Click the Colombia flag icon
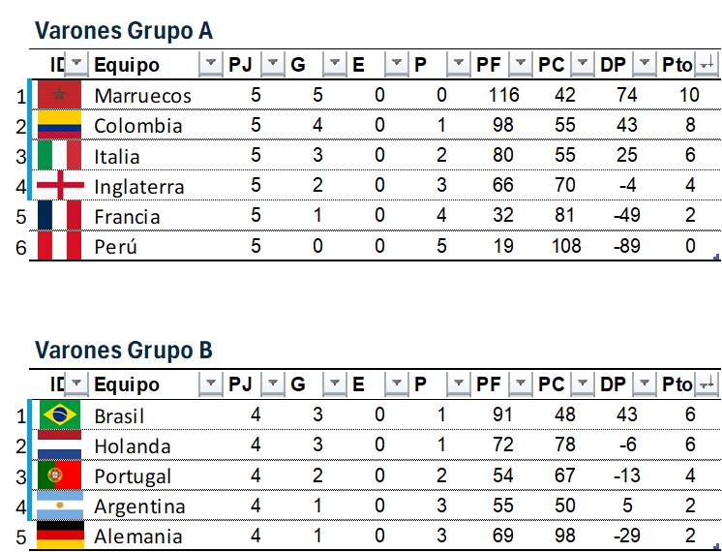Screen dimensions: 722x552 [59, 125]
